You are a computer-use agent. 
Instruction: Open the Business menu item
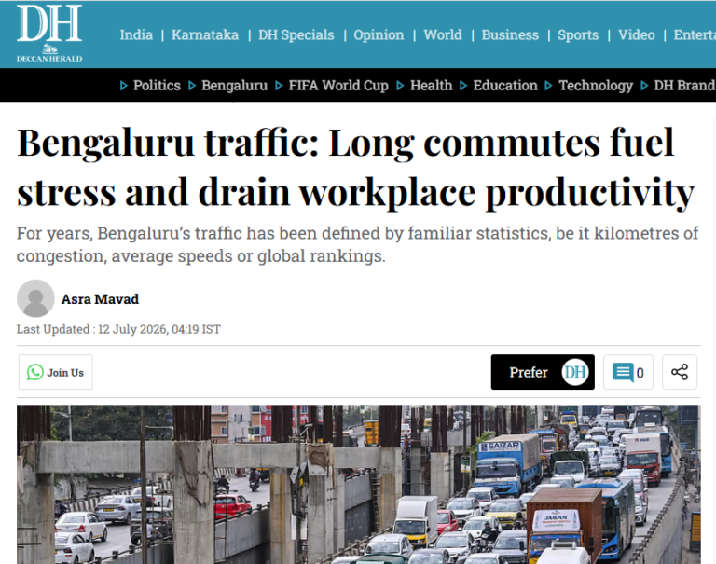[510, 34]
